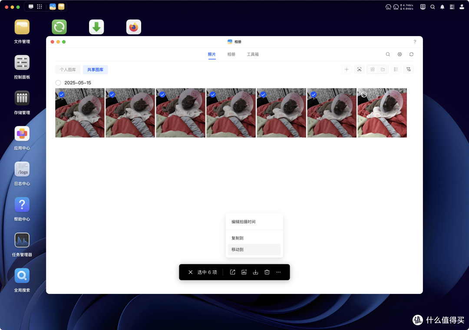Switch to the 照片 tab
Image resolution: width=469 pixels, height=330 pixels.
pos(212,54)
